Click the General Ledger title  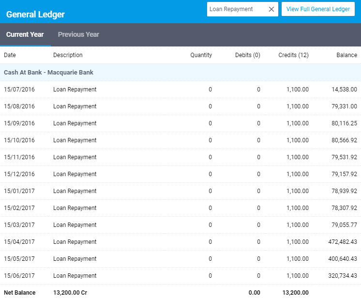pos(35,15)
